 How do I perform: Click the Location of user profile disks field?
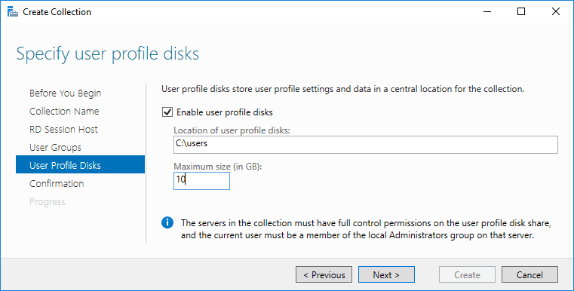tap(366, 145)
